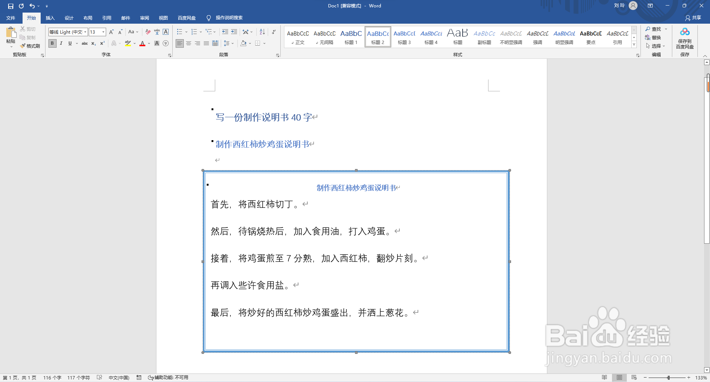Undo the last action in quick access toolbar

(32, 6)
